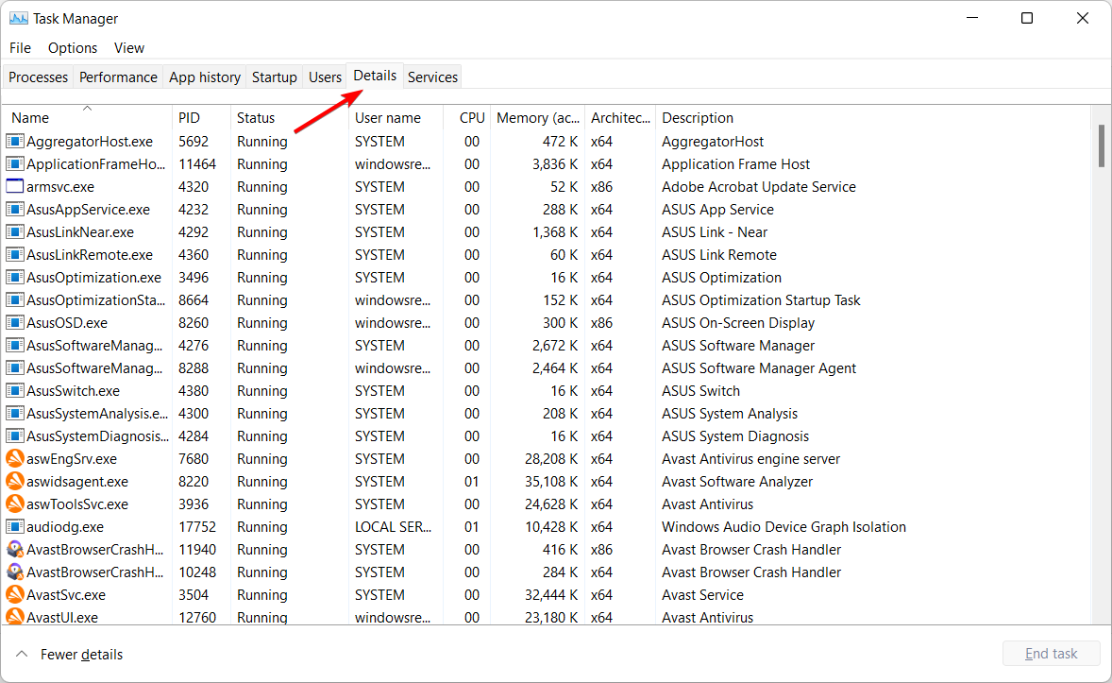The image size is (1112, 683).
Task: Click the aswidsagent.exe Avast icon
Action: (x=15, y=482)
